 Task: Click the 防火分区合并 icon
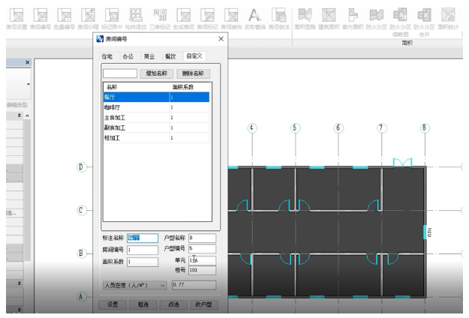coord(424,22)
